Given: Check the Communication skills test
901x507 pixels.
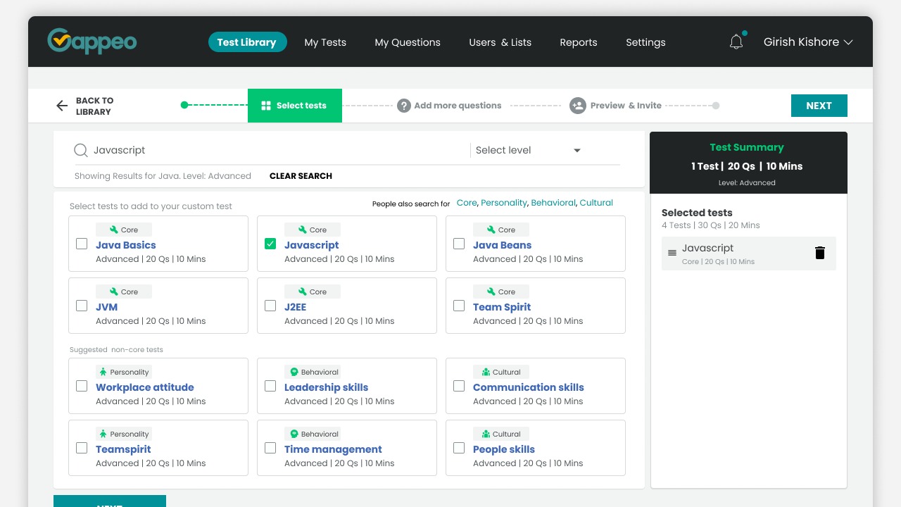Looking at the screenshot, I should click(x=459, y=386).
